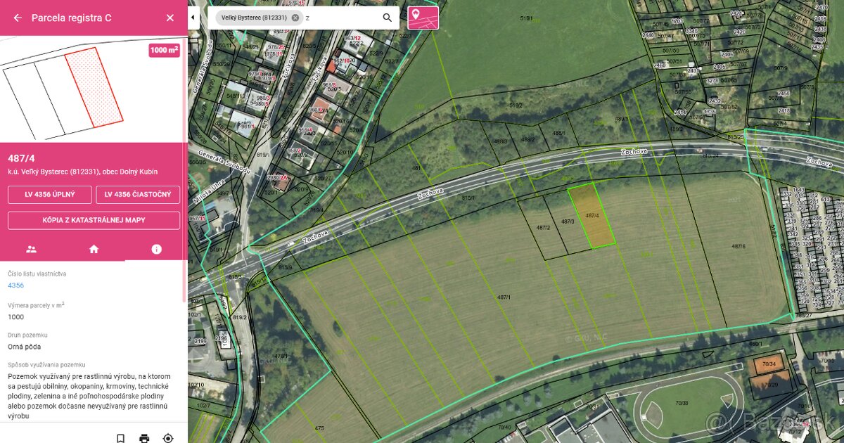The height and width of the screenshot is (443, 844).
Task: Print parcel info via printer icon
Action: click(x=144, y=438)
